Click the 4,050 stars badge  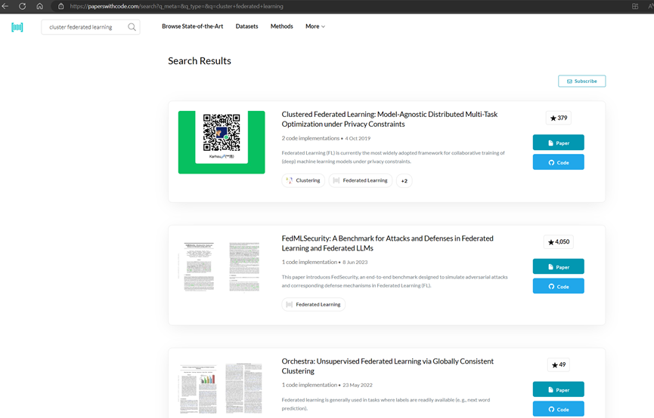(x=558, y=242)
